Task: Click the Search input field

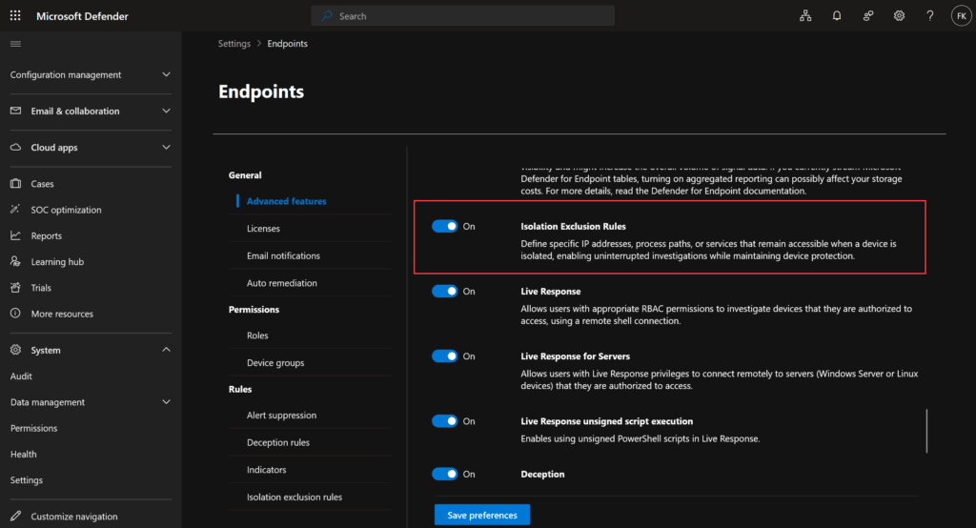Action: pos(462,16)
